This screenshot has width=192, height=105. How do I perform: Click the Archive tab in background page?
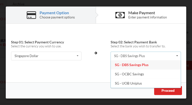19,4
